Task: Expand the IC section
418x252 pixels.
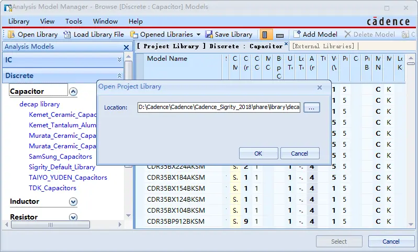Action: pos(119,60)
